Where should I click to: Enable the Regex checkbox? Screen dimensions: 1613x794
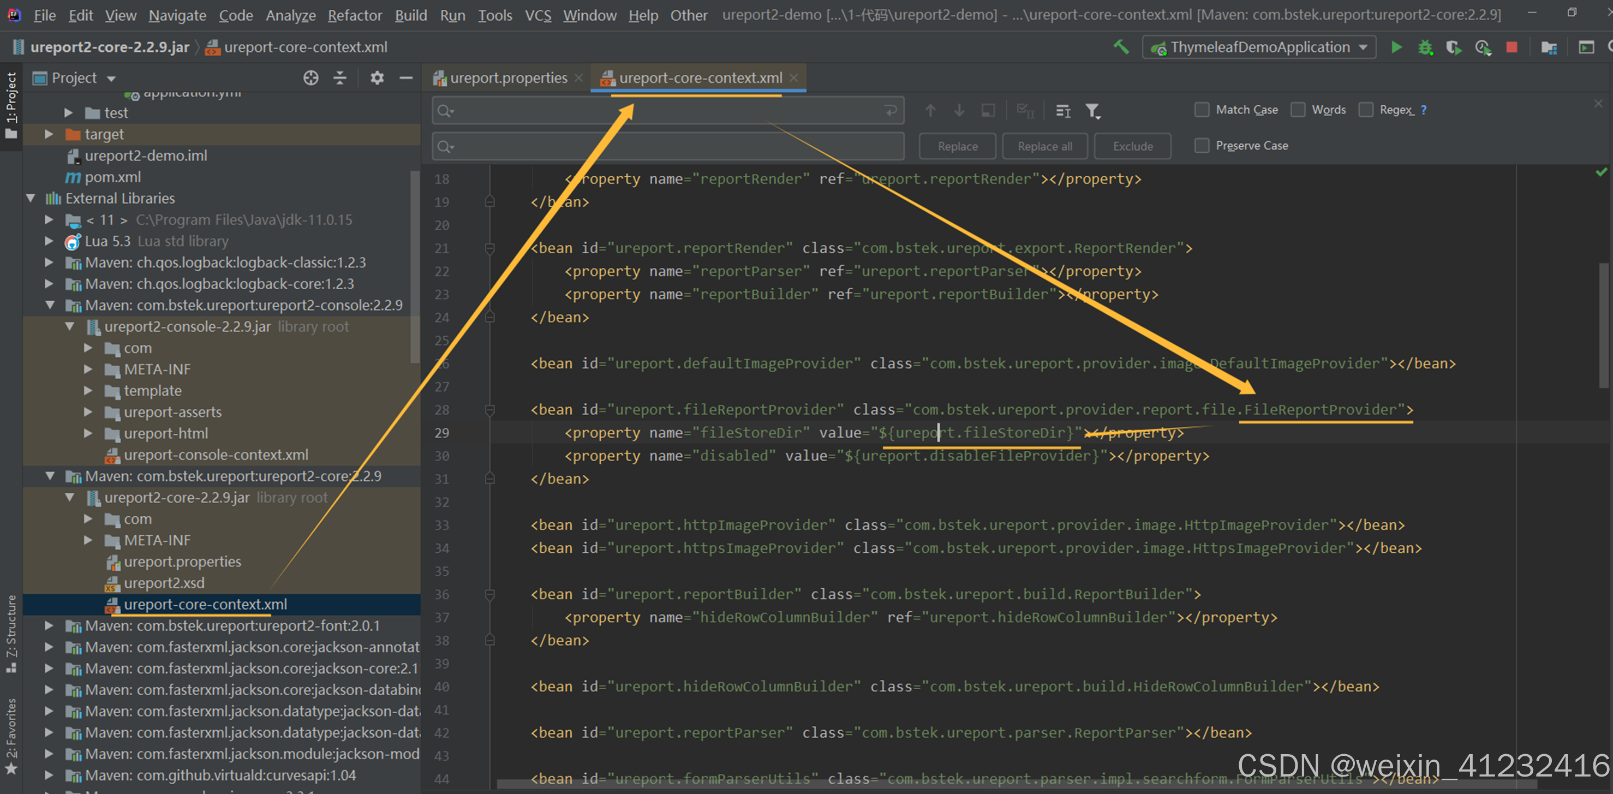[1365, 110]
